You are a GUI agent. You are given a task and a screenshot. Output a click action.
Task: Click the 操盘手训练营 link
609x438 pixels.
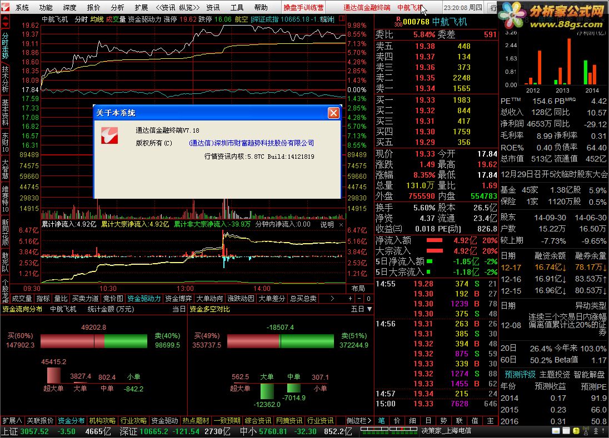(x=303, y=7)
